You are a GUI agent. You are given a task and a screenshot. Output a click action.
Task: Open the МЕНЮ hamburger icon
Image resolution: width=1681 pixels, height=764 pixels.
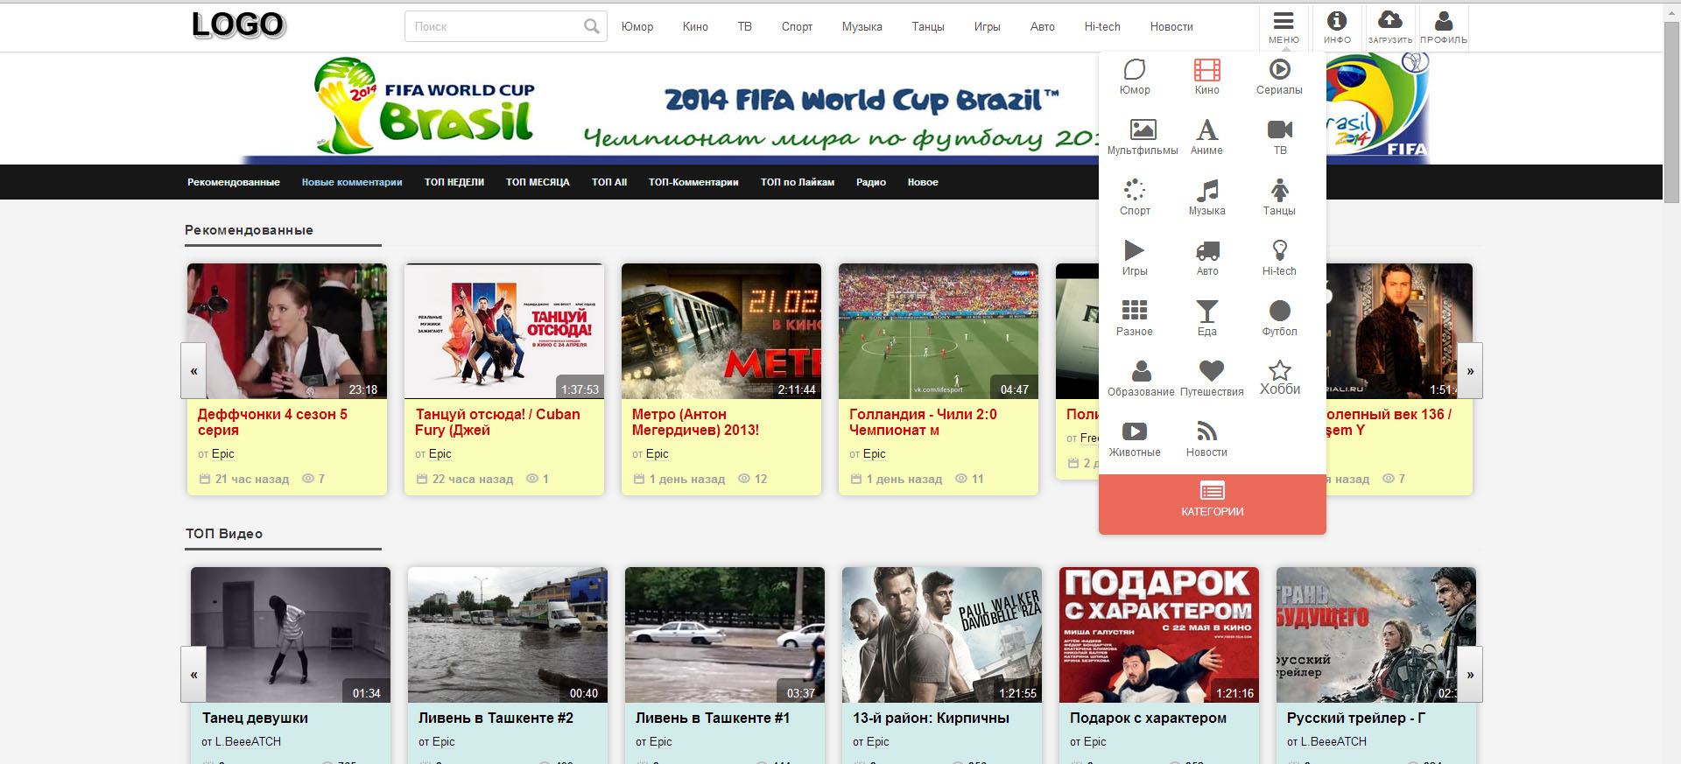(x=1284, y=21)
